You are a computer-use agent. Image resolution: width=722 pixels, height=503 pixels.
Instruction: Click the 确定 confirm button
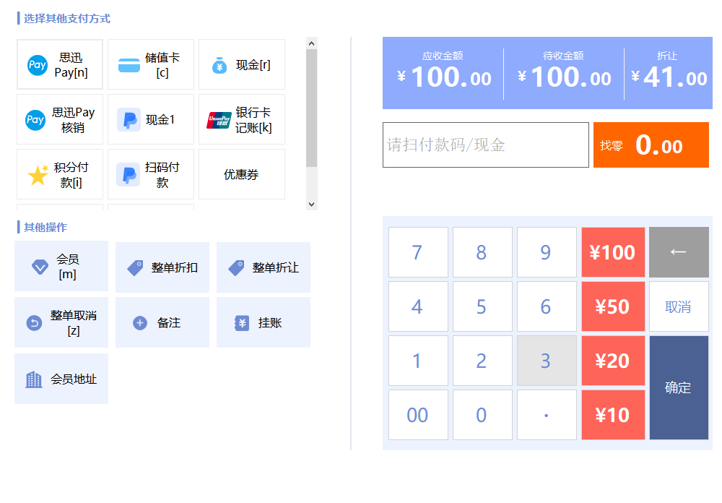(x=678, y=387)
